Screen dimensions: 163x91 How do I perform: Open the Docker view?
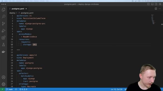pyautogui.click(x=3, y=52)
